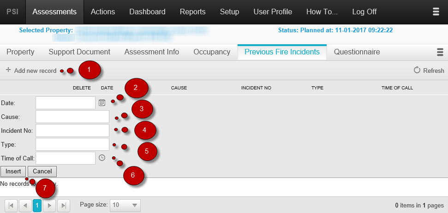Switch to the Property tab

[20, 52]
